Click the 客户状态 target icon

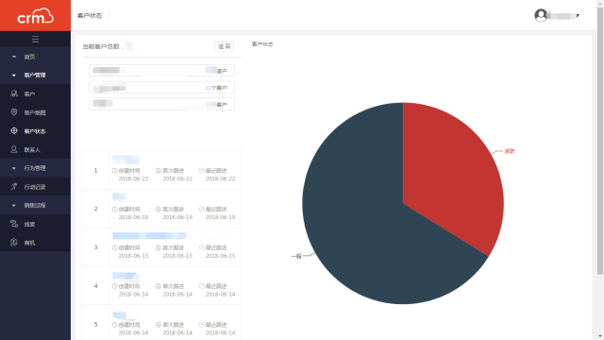14,130
